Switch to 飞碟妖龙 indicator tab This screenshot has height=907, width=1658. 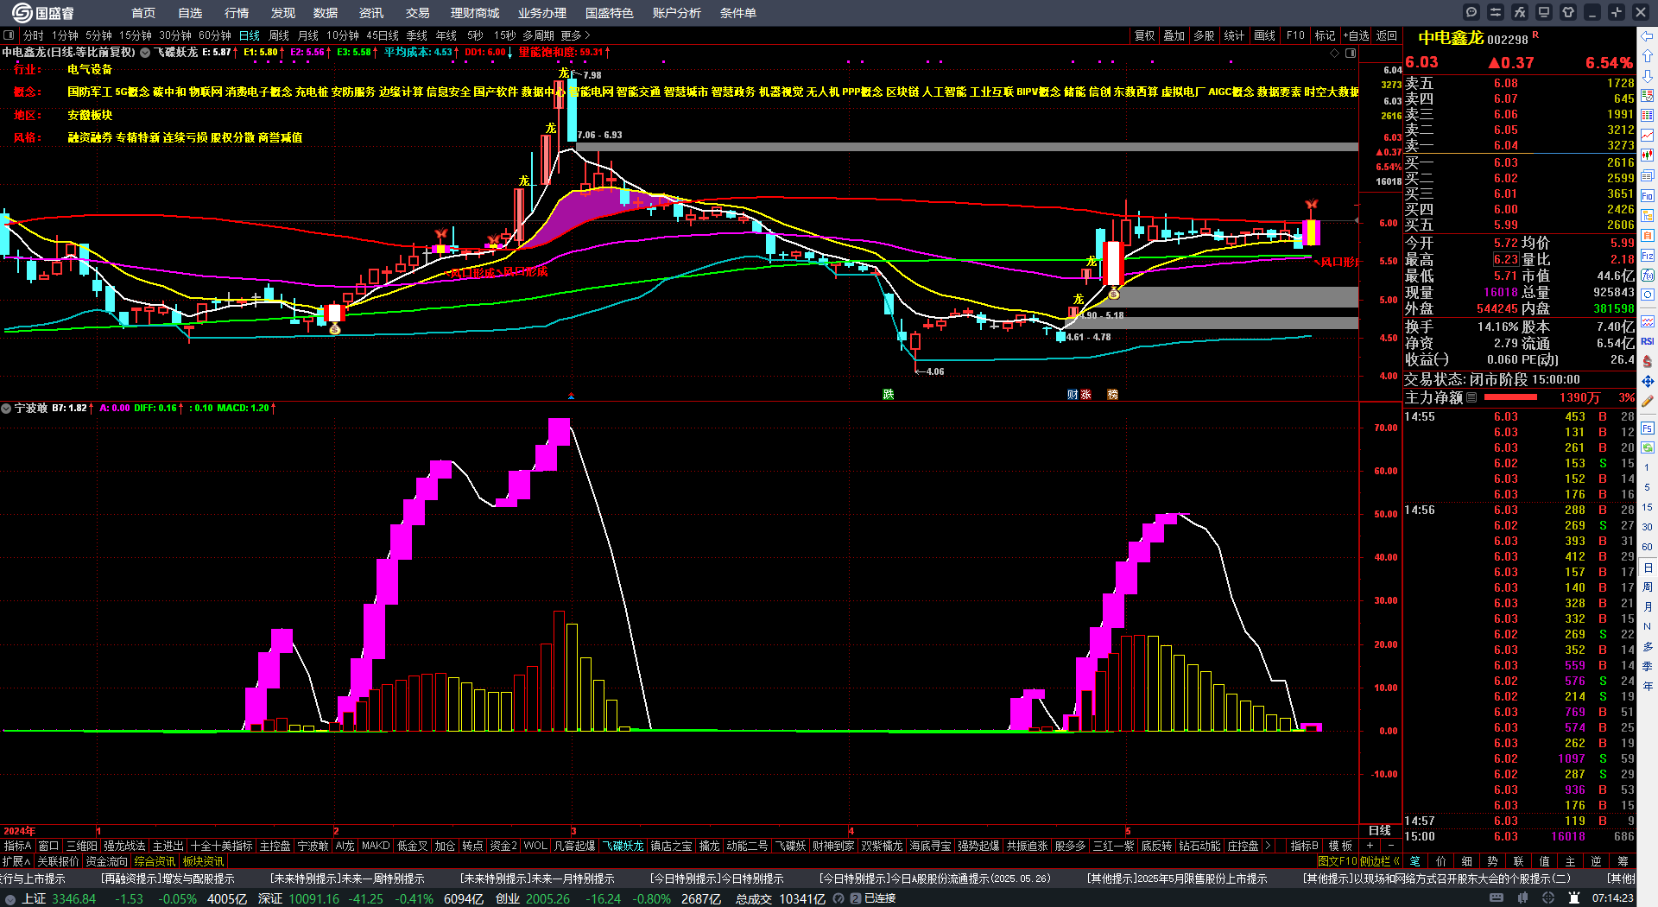[623, 846]
